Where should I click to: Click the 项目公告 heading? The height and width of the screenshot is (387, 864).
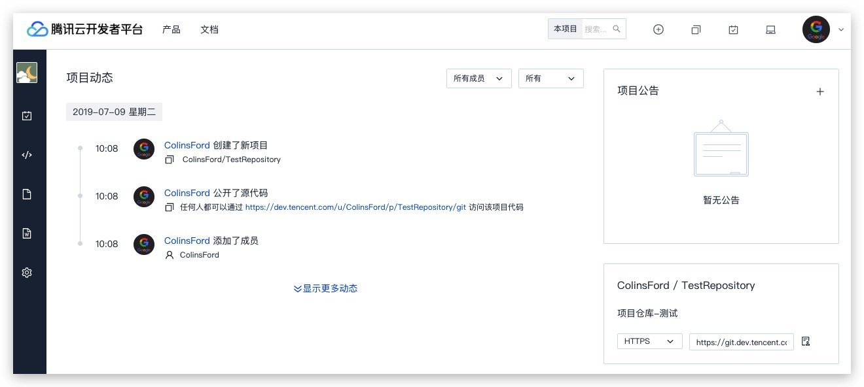point(638,91)
